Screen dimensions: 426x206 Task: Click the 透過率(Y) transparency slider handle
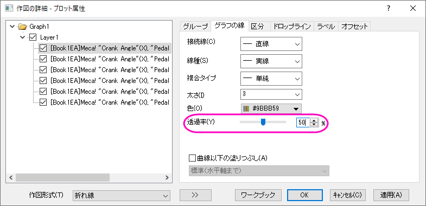click(x=263, y=123)
